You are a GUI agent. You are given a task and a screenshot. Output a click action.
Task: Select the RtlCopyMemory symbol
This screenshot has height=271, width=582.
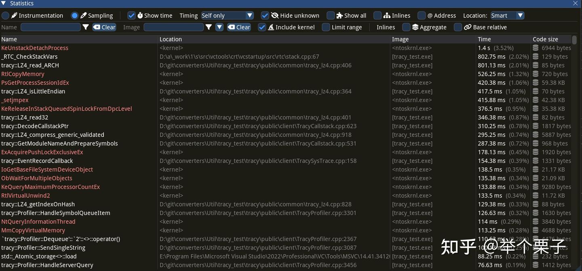pyautogui.click(x=23, y=74)
